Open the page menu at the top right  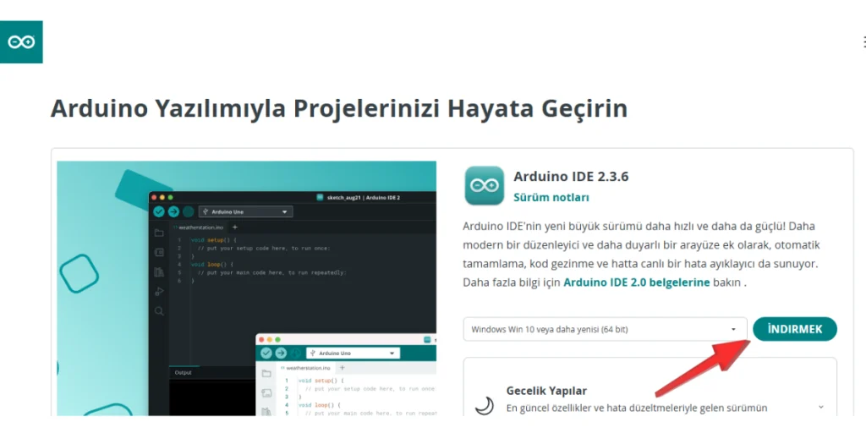coord(863,42)
